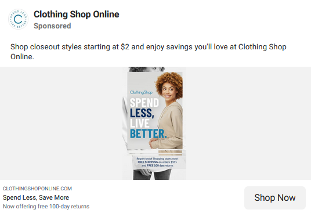311x213 pixels.
Task: Open the ad's main image
Action: 154,124
